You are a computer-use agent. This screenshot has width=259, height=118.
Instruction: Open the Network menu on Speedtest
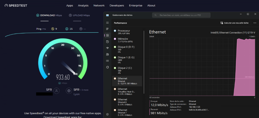pyautogui.click(x=99, y=5)
